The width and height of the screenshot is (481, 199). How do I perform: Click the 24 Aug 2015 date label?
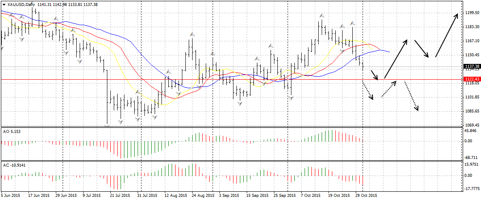point(202,196)
